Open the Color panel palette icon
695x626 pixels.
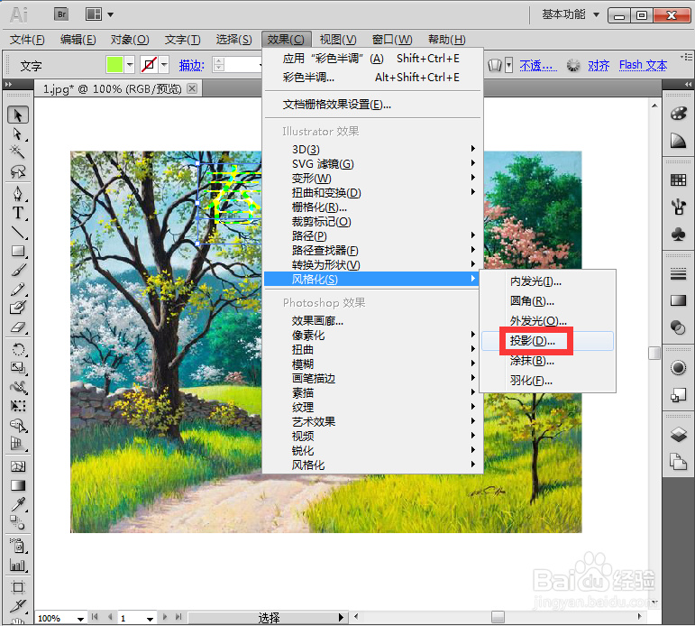[678, 114]
